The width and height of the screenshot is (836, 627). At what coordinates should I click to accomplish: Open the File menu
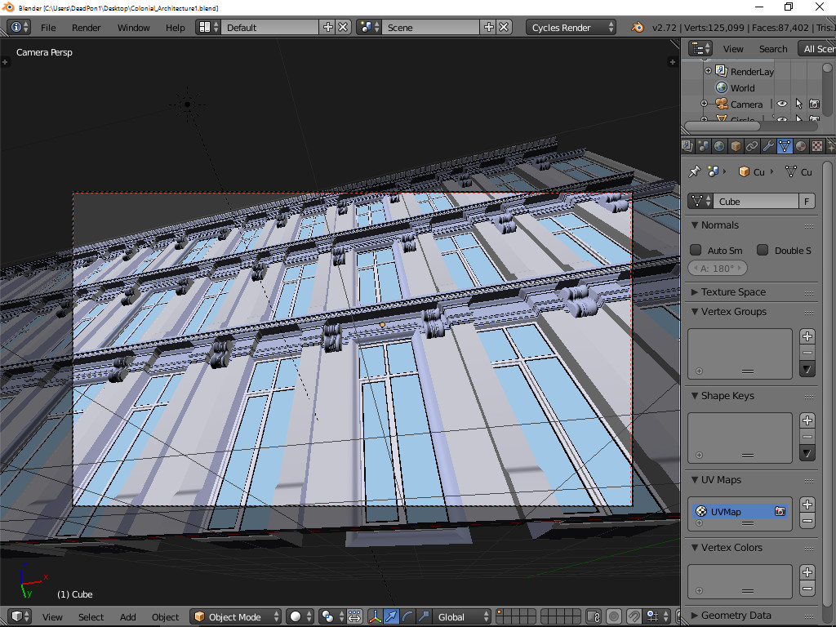coord(48,27)
